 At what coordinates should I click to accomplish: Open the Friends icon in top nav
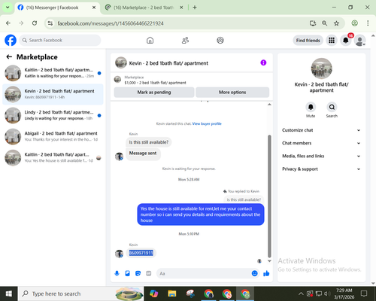tap(185, 40)
